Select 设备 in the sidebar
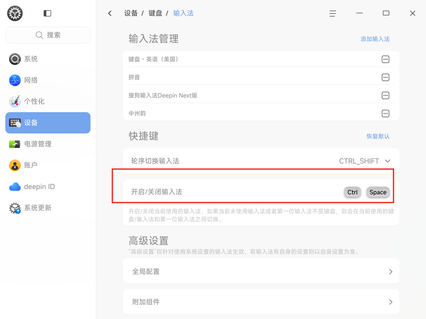 [x=48, y=123]
